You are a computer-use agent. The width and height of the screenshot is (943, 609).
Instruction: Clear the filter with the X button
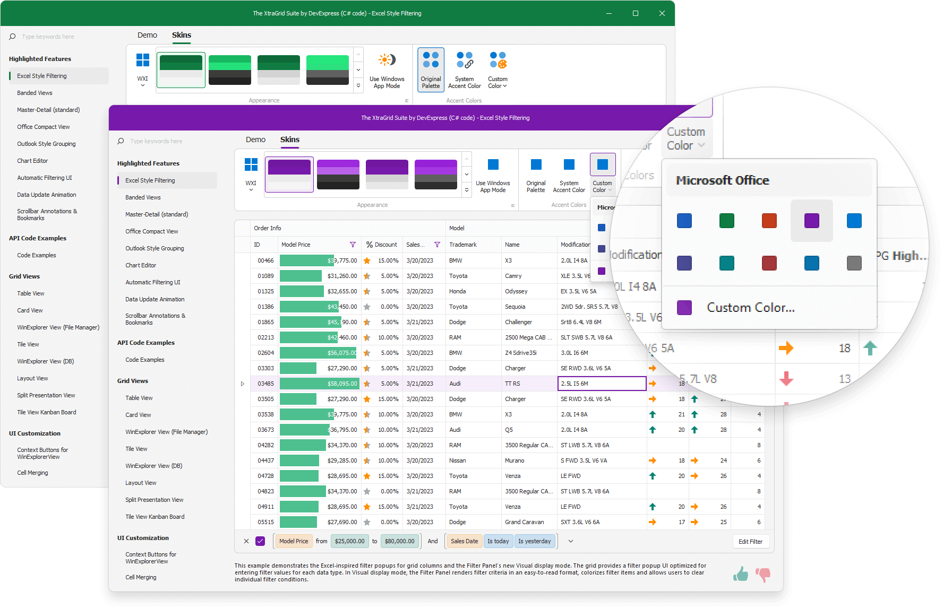coord(246,541)
